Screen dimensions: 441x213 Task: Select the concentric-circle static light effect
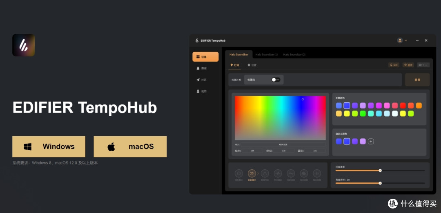[239, 173]
